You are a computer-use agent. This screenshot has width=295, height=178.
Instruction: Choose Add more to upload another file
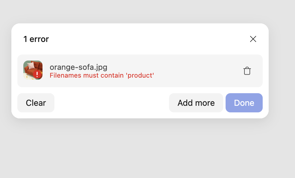coord(196,103)
